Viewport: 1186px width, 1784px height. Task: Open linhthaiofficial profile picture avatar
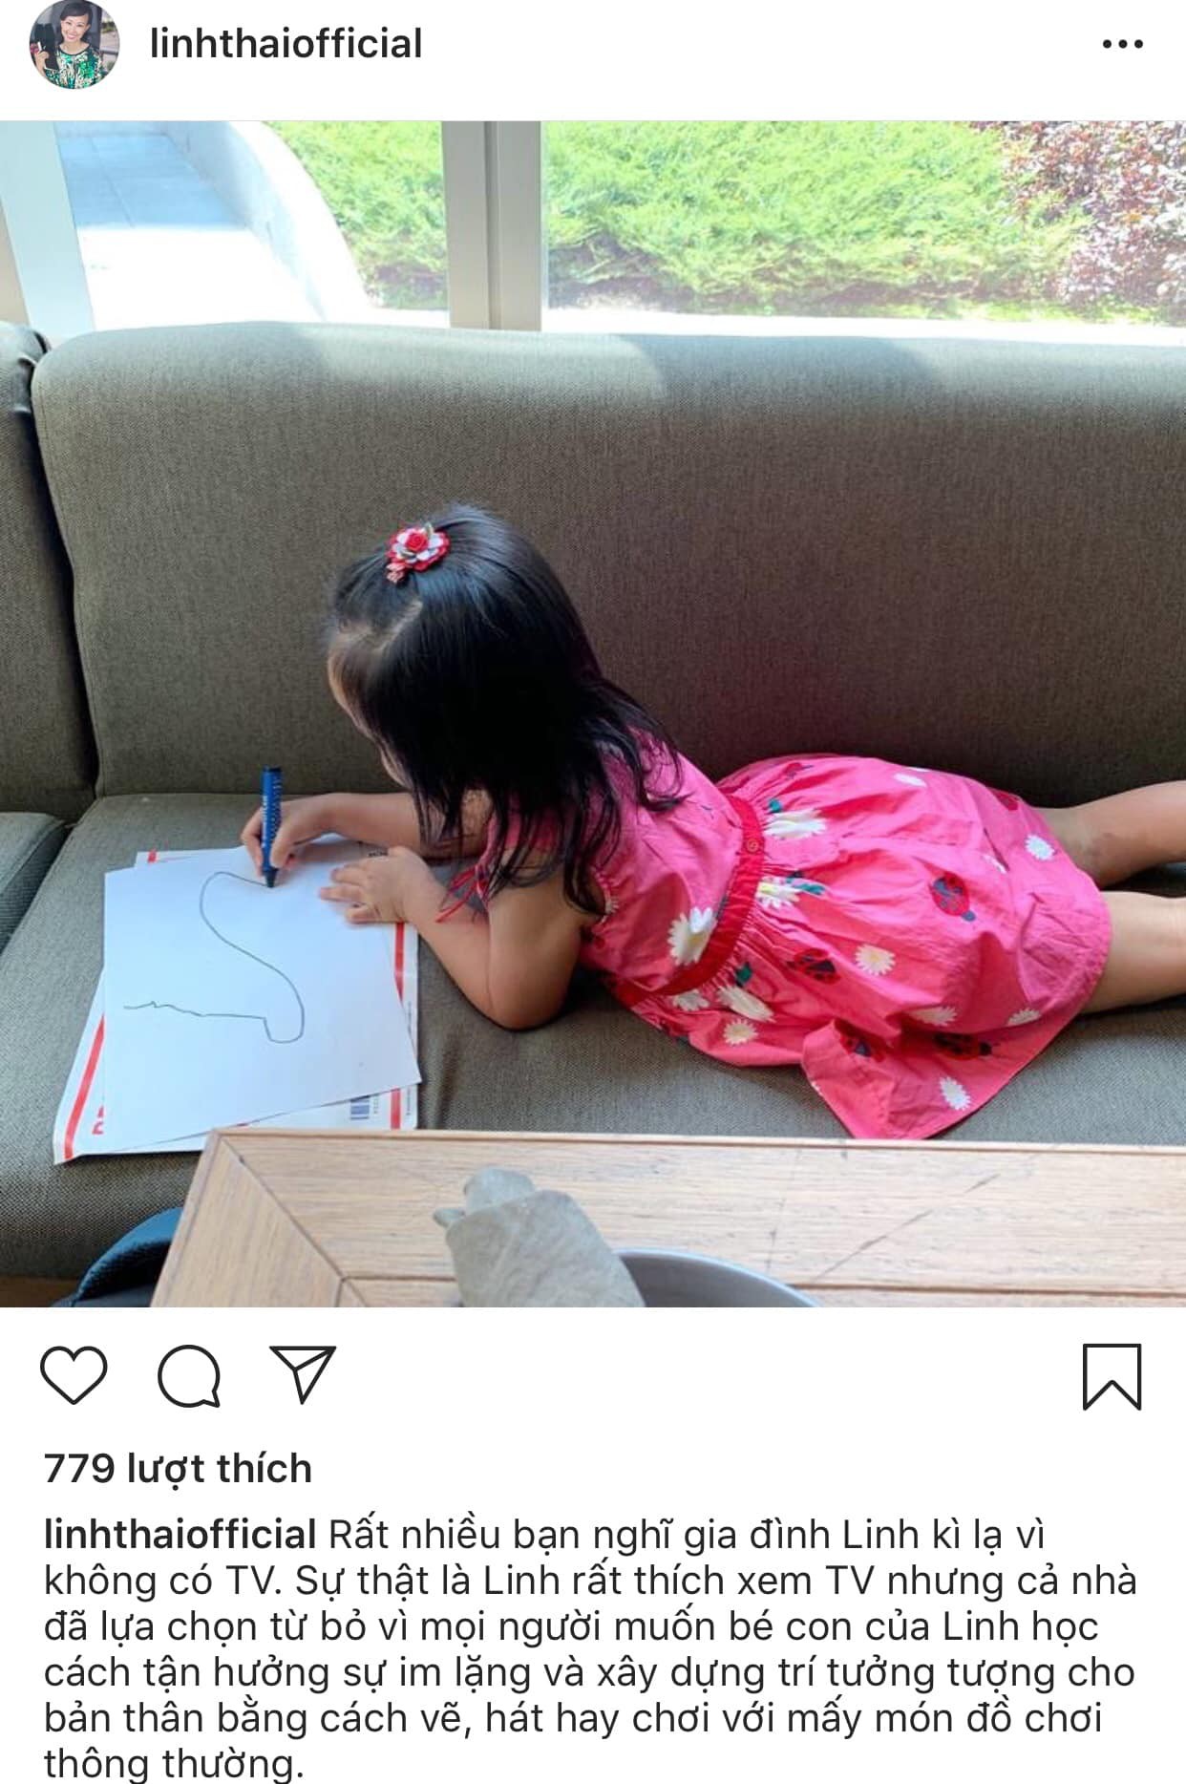pyautogui.click(x=74, y=45)
